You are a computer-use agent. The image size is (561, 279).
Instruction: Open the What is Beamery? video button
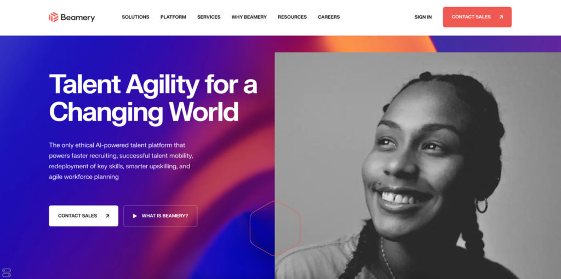click(x=161, y=215)
